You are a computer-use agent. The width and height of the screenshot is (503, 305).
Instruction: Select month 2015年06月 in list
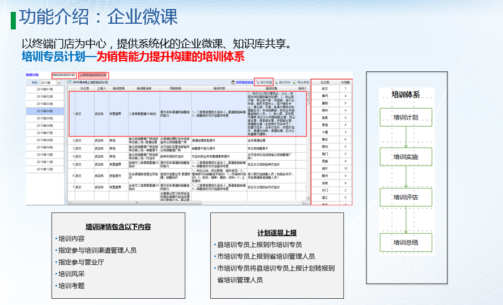tap(45, 126)
